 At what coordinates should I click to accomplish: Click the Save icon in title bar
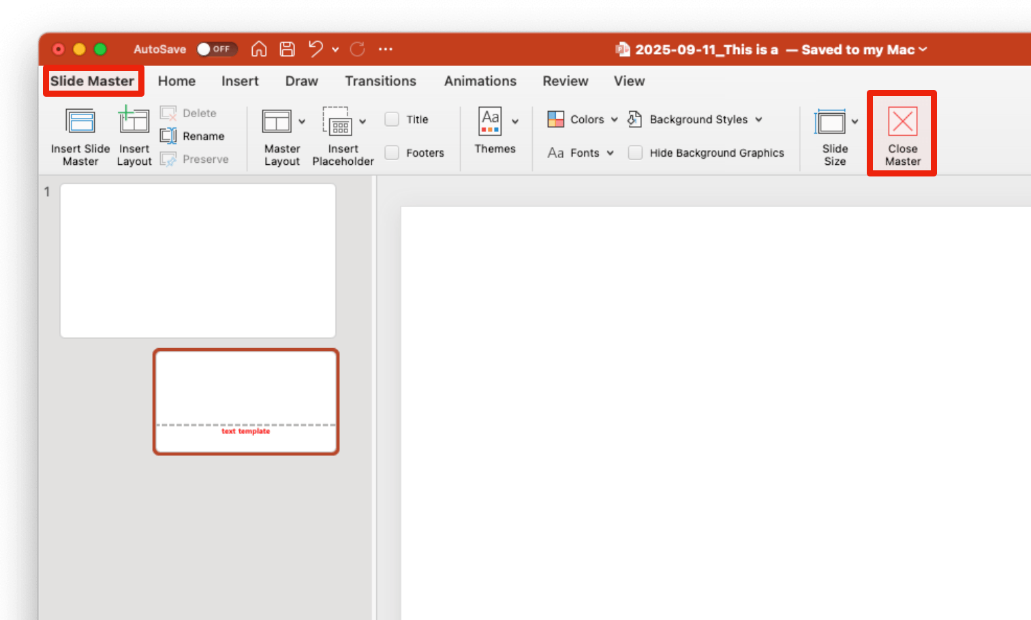[288, 49]
